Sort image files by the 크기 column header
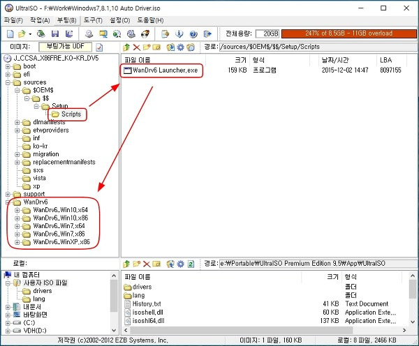Image resolution: width=419 pixels, height=346 pixels. tap(228, 60)
